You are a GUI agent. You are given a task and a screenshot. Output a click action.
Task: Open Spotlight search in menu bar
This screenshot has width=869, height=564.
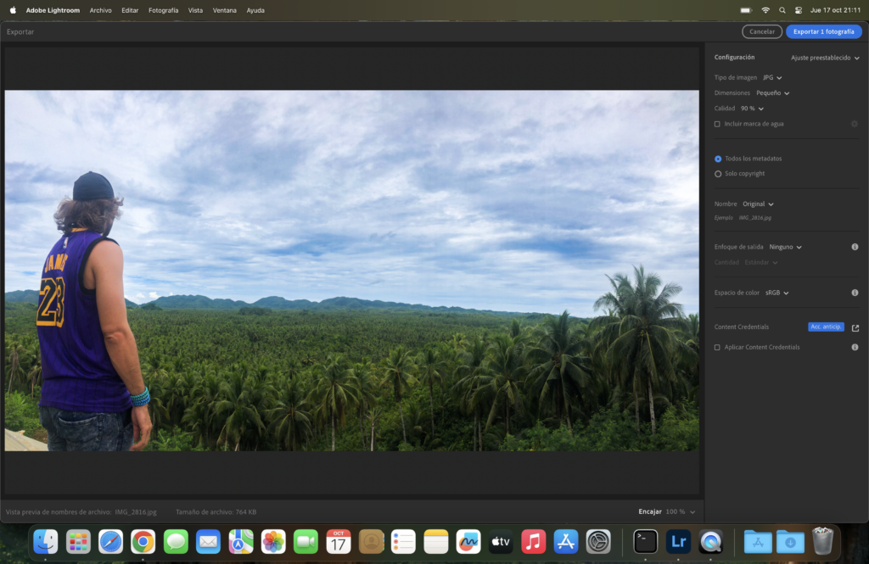[x=782, y=10]
